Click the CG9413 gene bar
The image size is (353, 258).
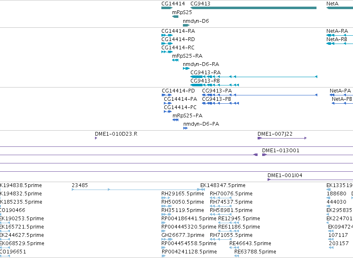tap(253, 8)
